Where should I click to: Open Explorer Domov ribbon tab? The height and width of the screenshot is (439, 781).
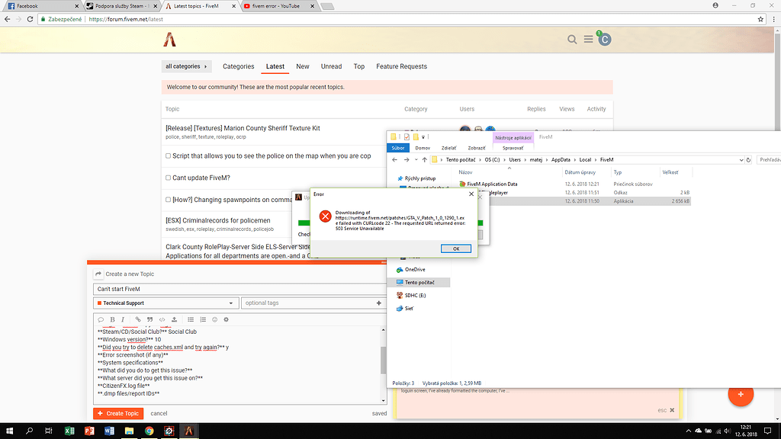pyautogui.click(x=423, y=148)
